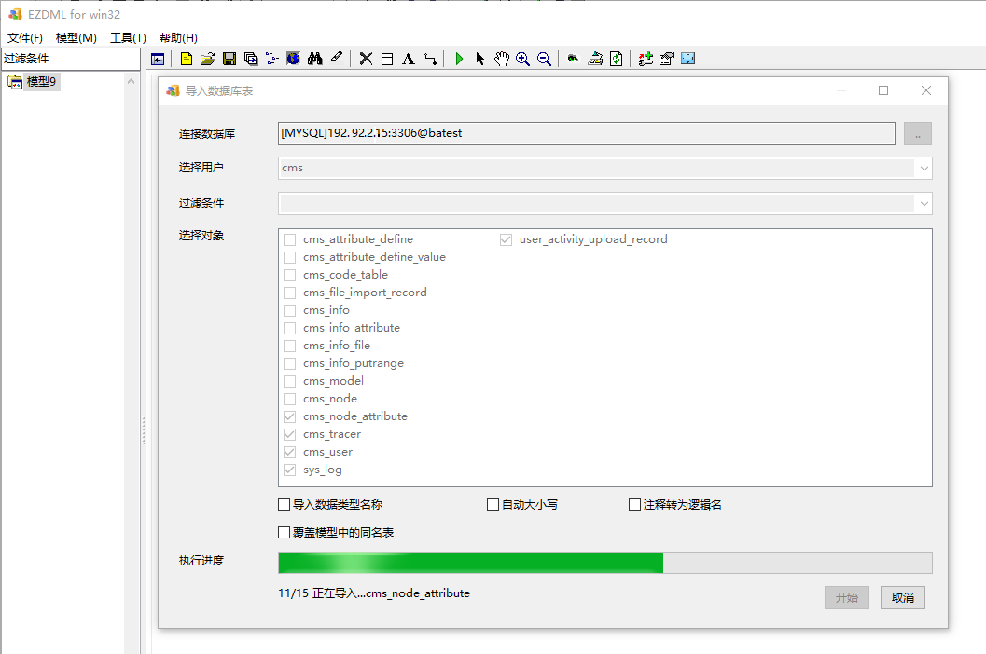This screenshot has height=654, width=986.
Task: Click the tree structure toolbar icon
Action: [272, 59]
